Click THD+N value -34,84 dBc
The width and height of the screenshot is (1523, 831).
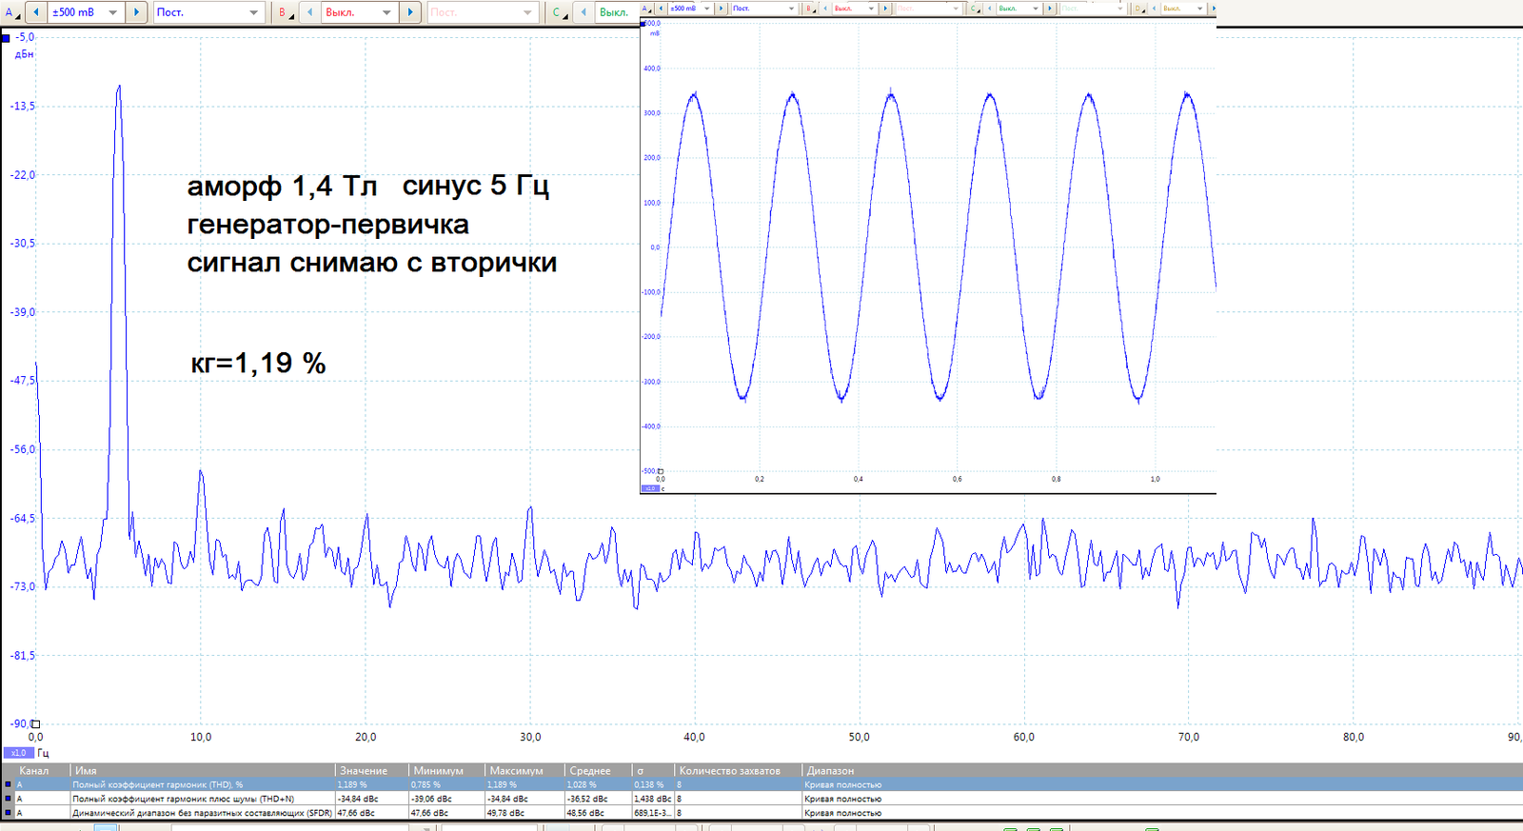372,799
